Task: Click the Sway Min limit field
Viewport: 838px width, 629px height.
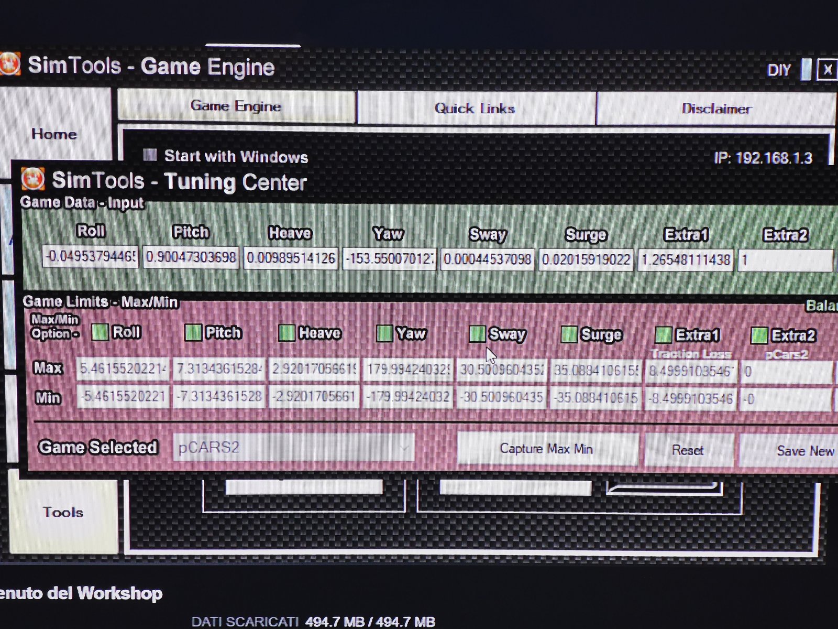Action: coord(502,398)
